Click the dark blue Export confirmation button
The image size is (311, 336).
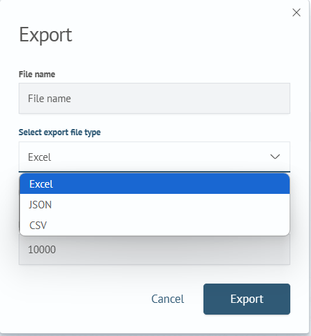point(247,299)
